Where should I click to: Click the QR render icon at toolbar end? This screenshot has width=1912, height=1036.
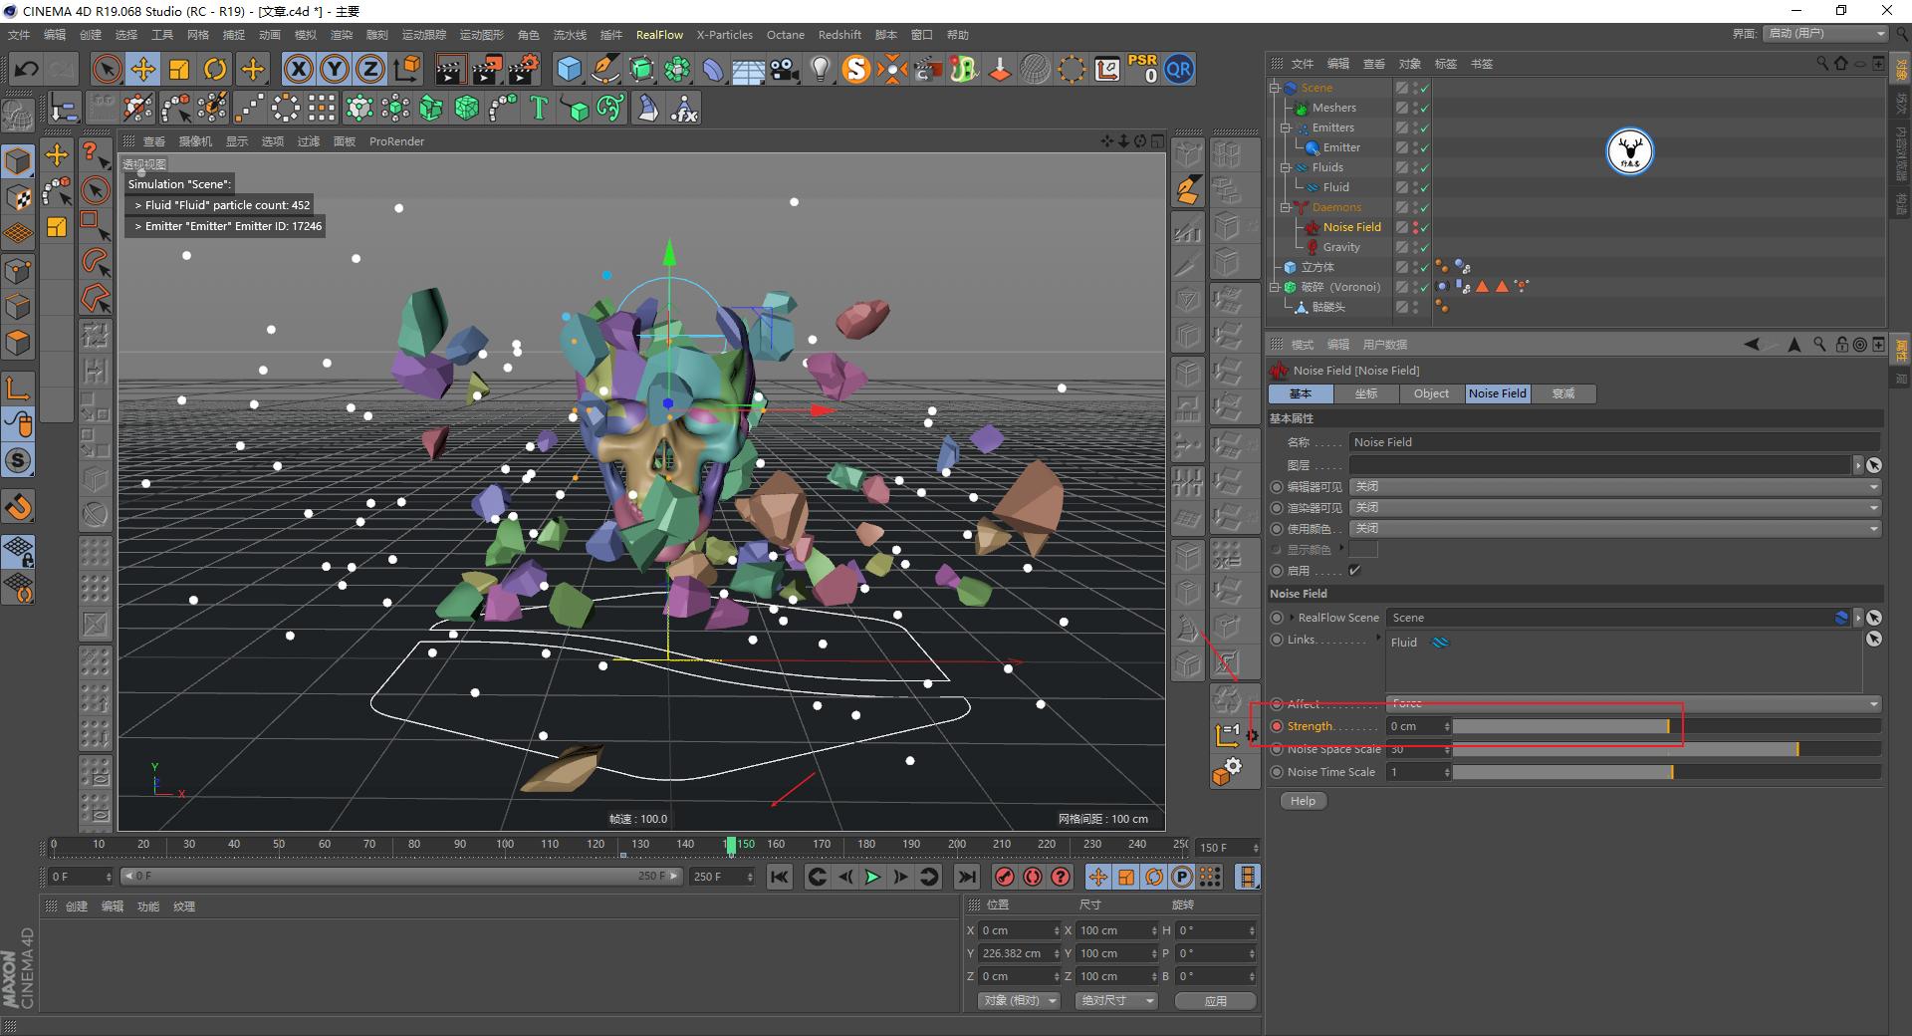(x=1179, y=69)
